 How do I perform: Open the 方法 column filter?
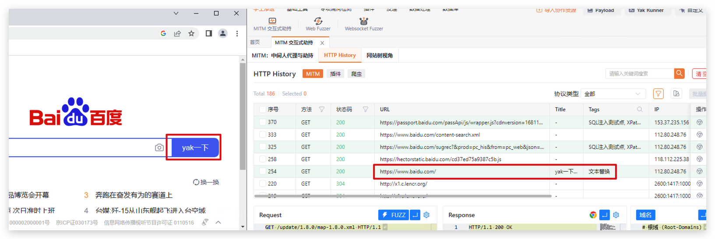pyautogui.click(x=322, y=109)
